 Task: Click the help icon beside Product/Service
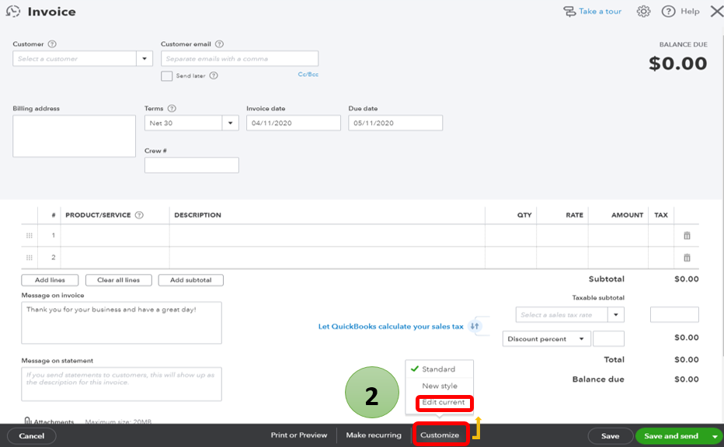tap(139, 215)
